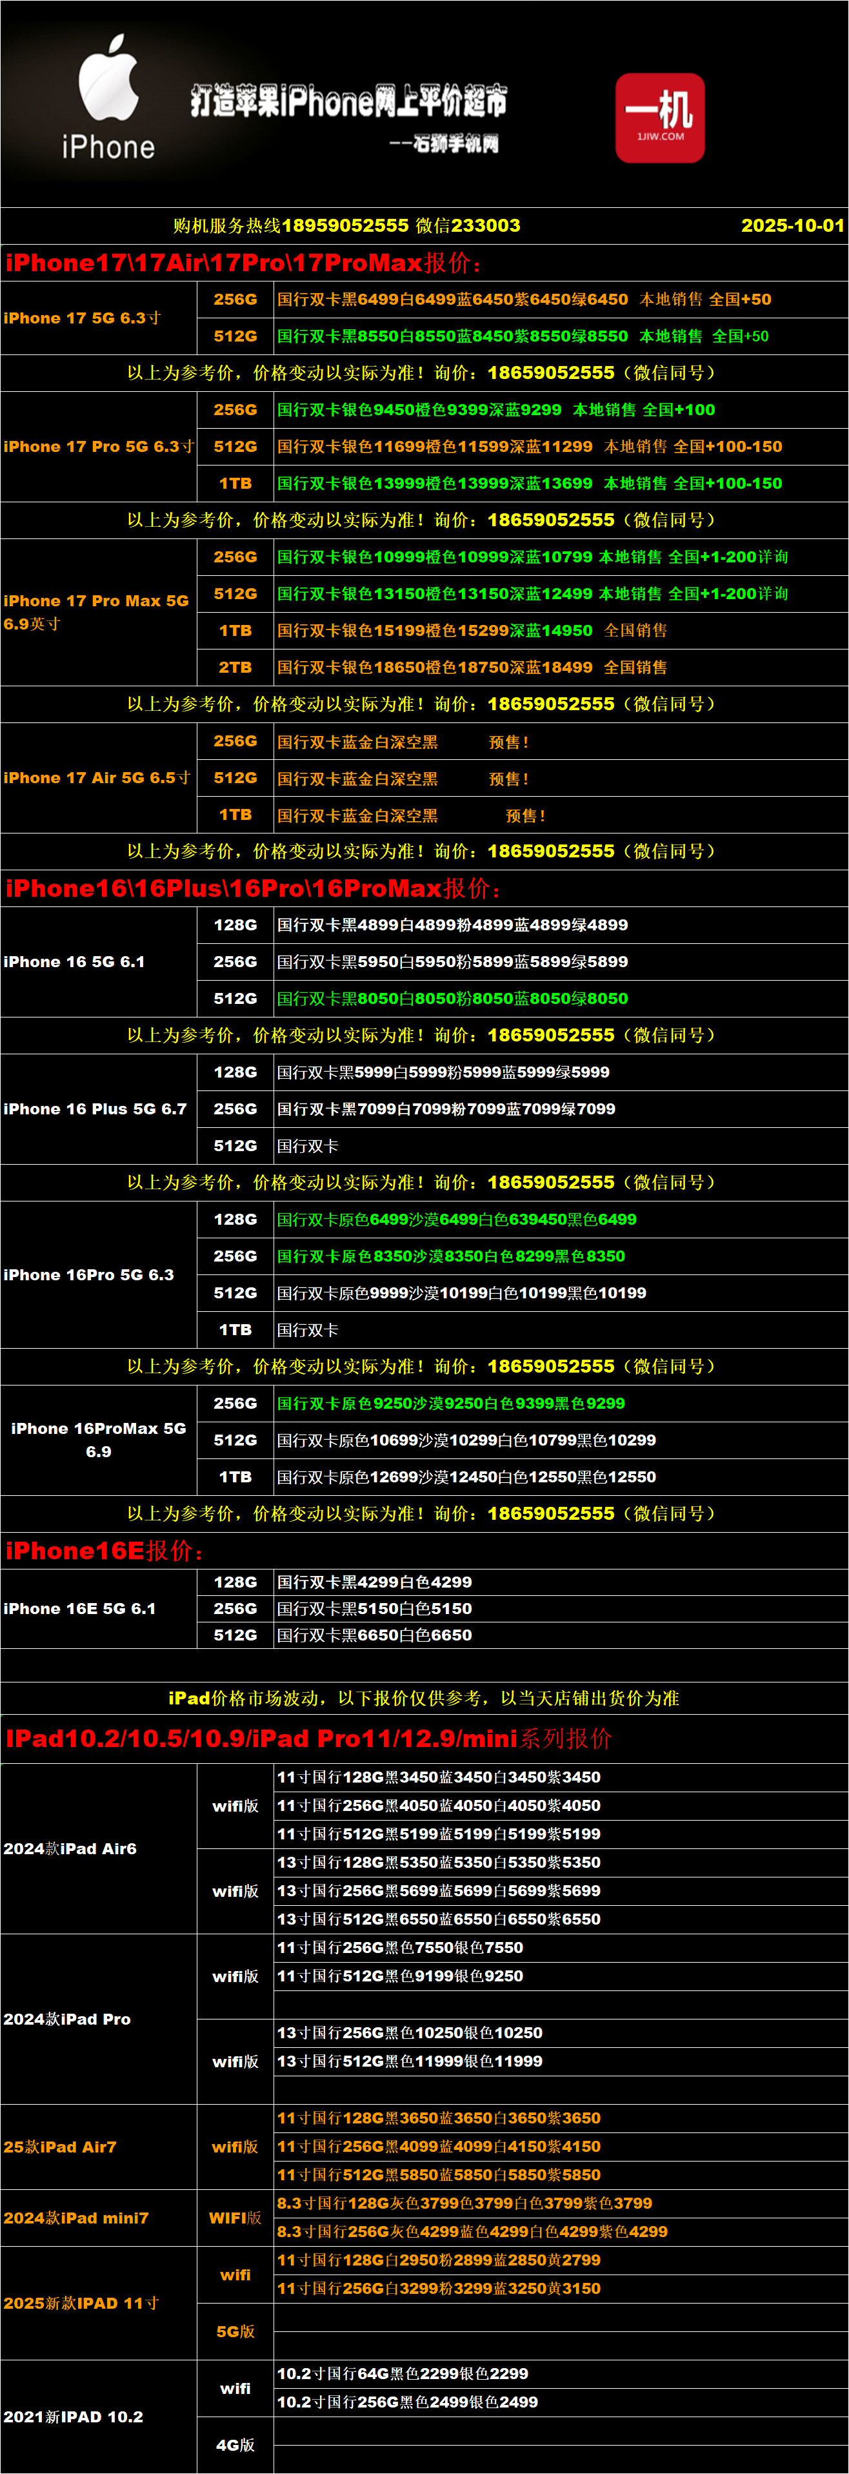The image size is (849, 2474).
Task: Click the hotline number 18959052555
Action: (x=345, y=226)
